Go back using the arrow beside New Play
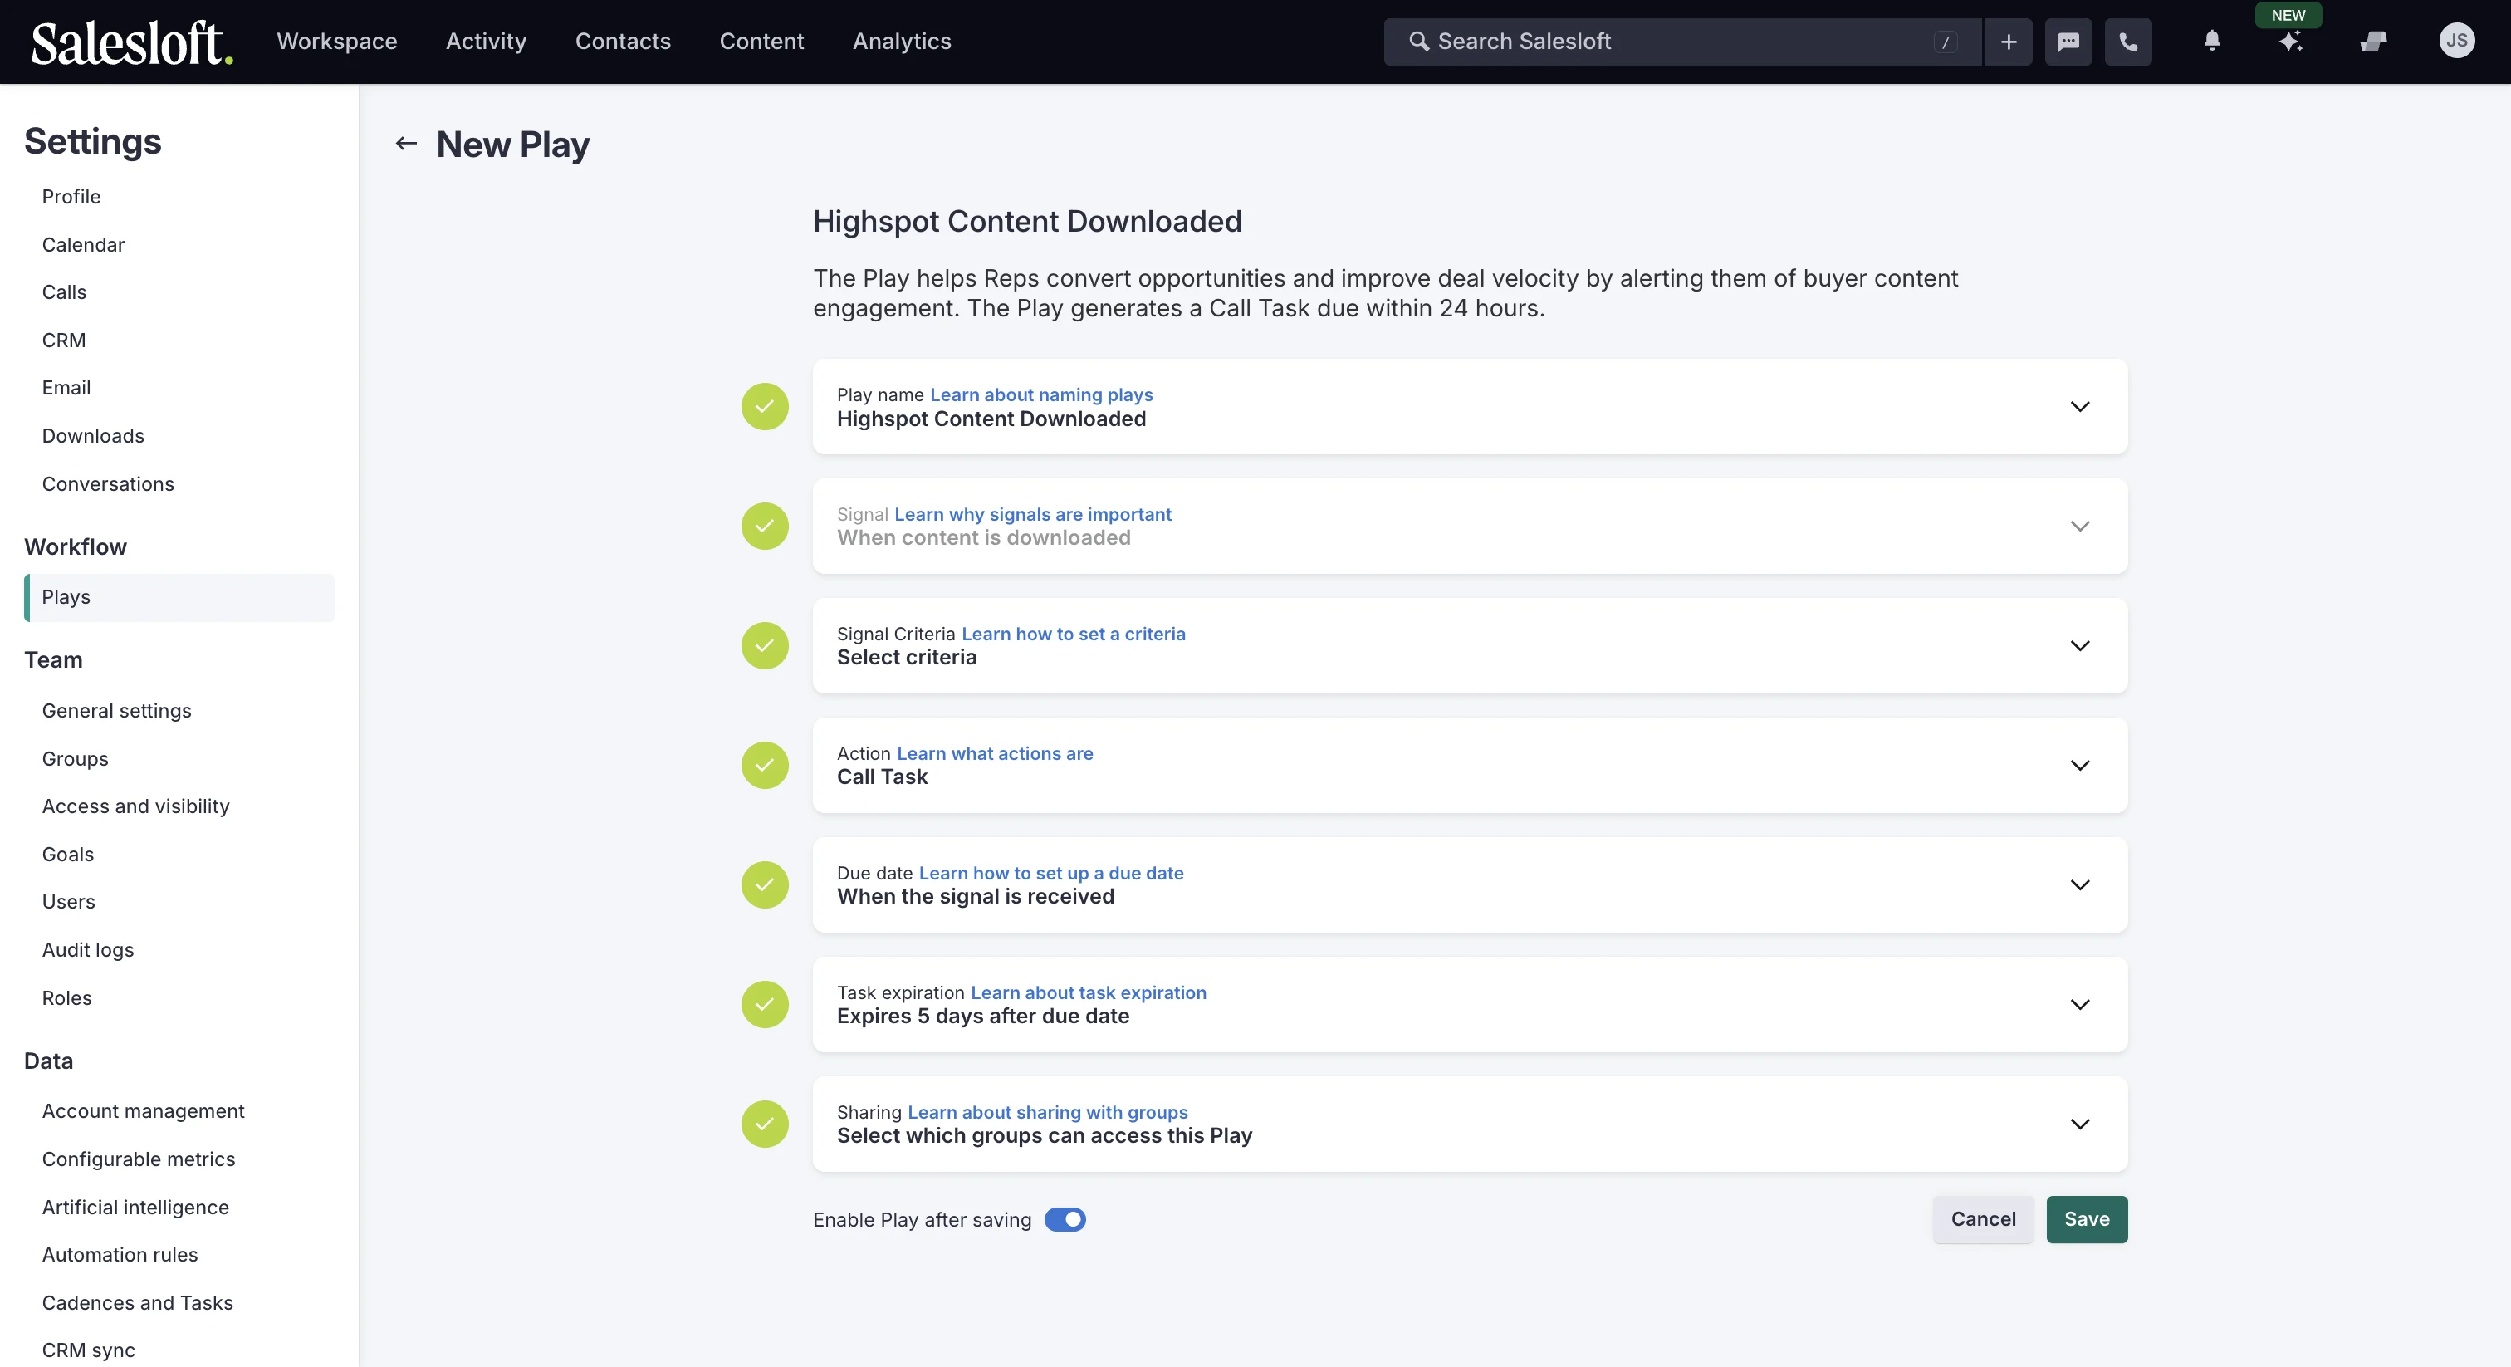Image resolution: width=2511 pixels, height=1367 pixels. click(x=405, y=145)
